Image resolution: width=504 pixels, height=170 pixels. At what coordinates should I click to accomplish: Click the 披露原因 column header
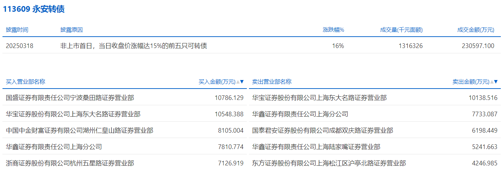coord(71,30)
